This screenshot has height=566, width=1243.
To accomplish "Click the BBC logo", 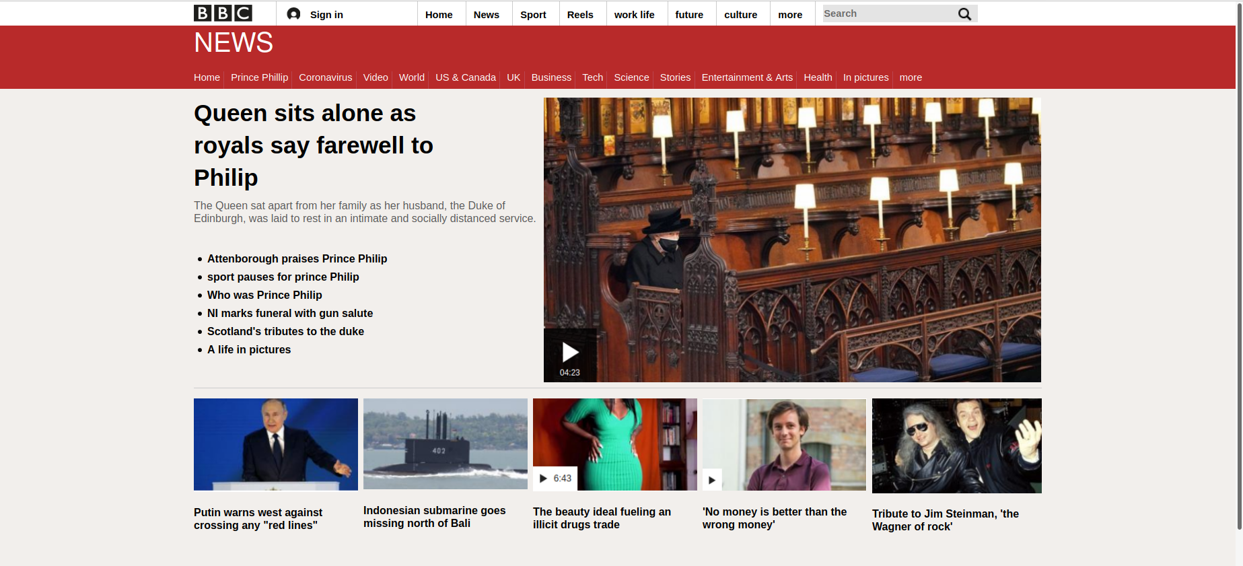I will pos(223,13).
